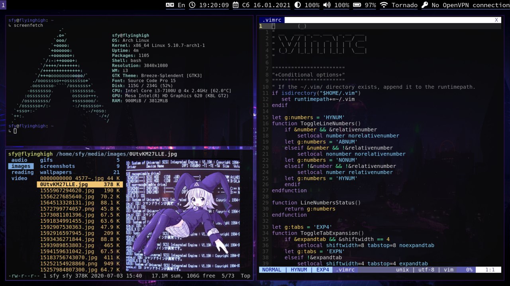Screen dimensions: 510x286
Task: Open the screenshots folder in ranger
Action: pyautogui.click(x=80, y=166)
